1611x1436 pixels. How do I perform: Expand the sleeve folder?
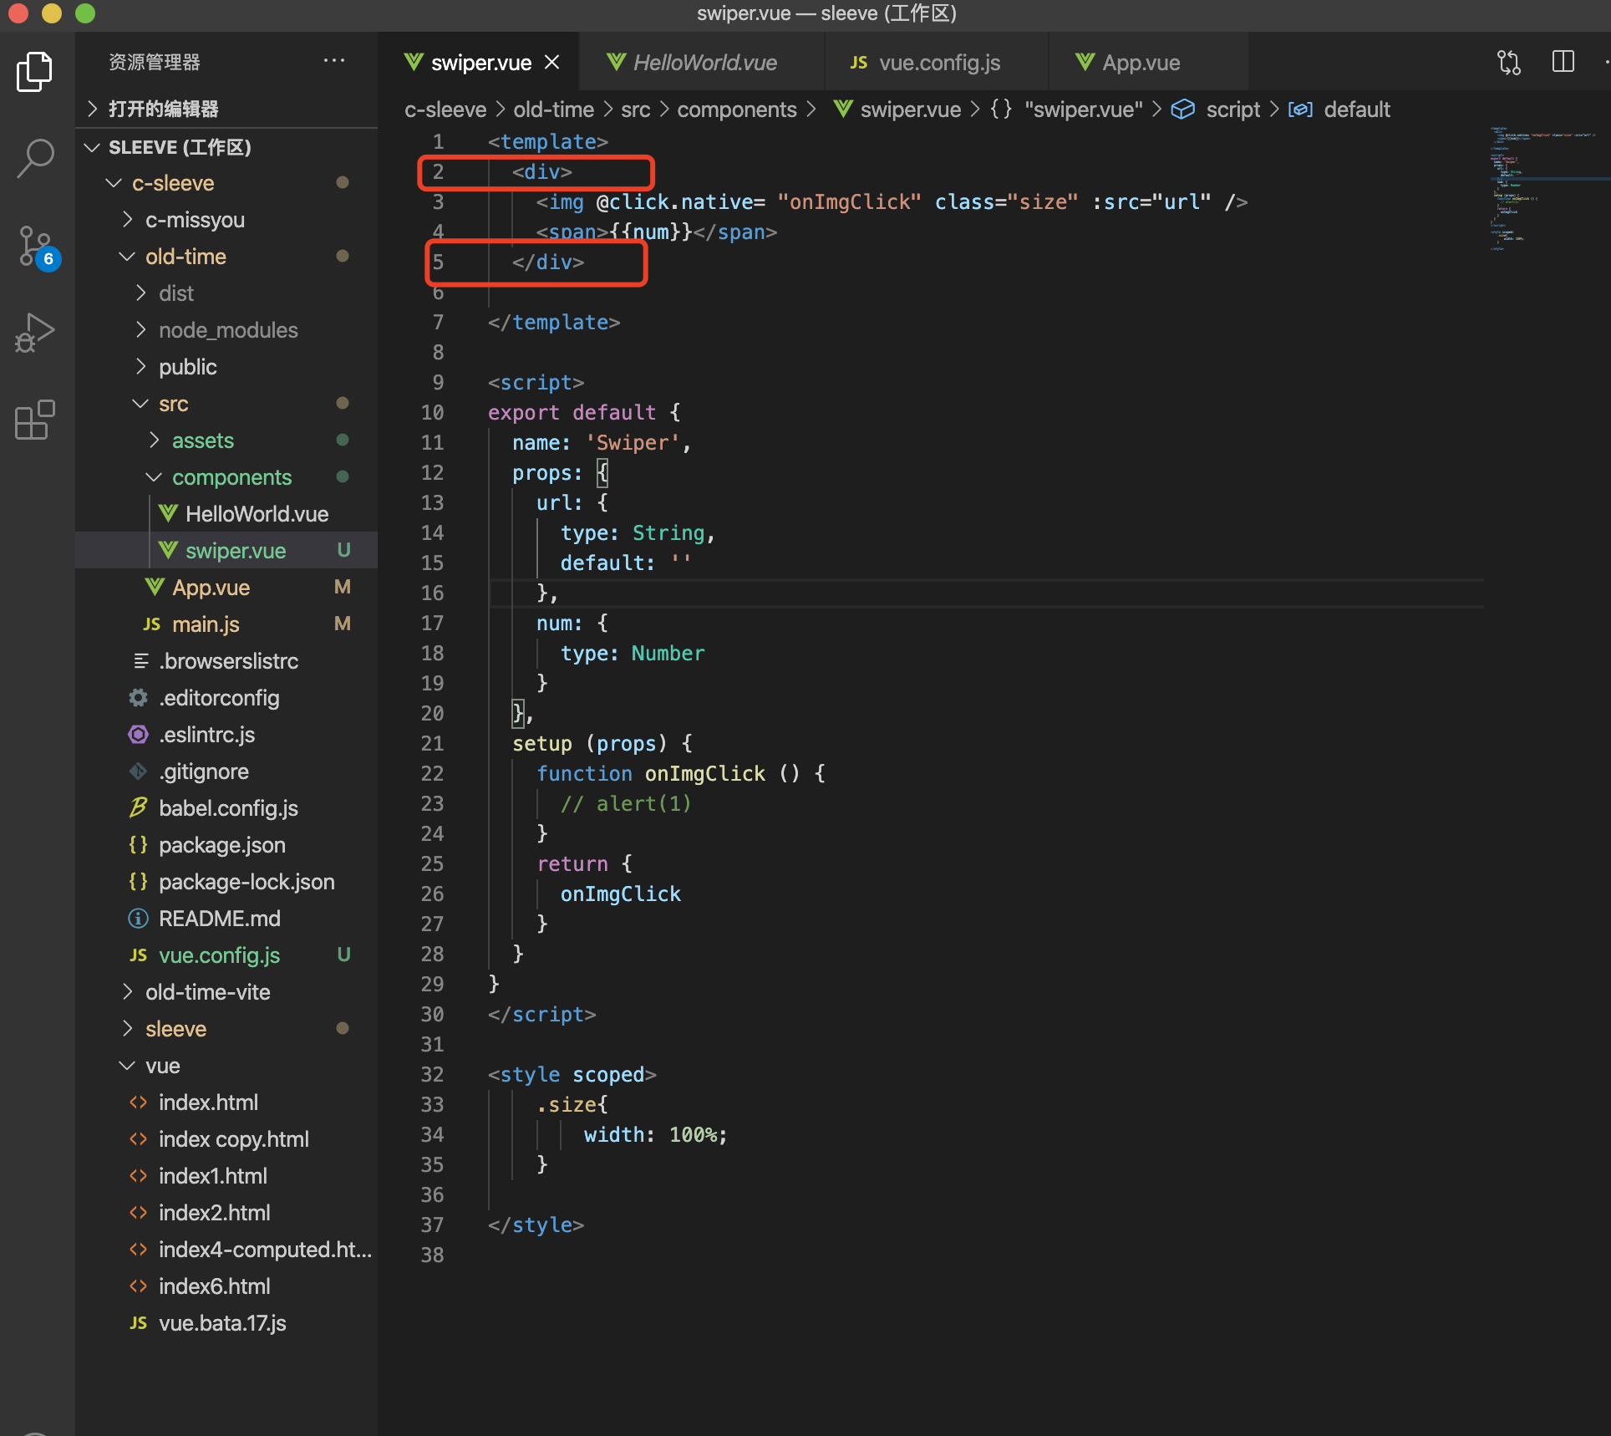[x=126, y=1028]
